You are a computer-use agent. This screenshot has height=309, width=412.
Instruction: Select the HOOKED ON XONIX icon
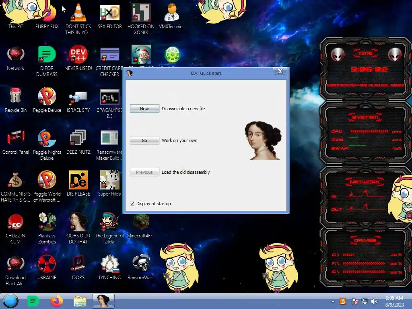(x=141, y=19)
